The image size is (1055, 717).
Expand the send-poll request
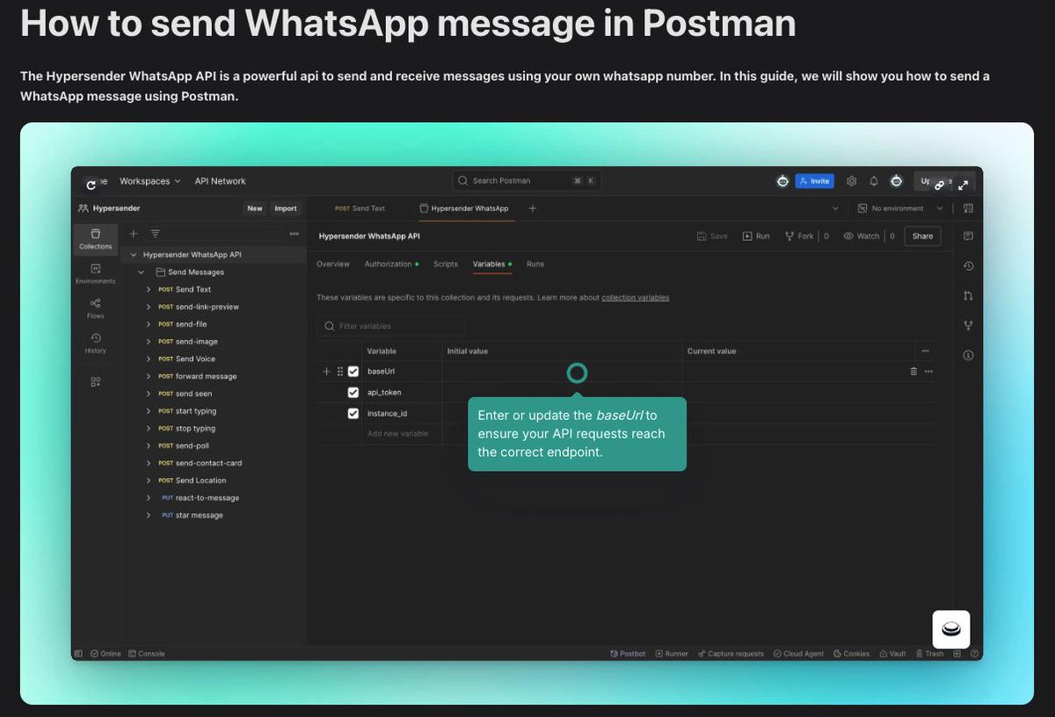click(x=149, y=445)
